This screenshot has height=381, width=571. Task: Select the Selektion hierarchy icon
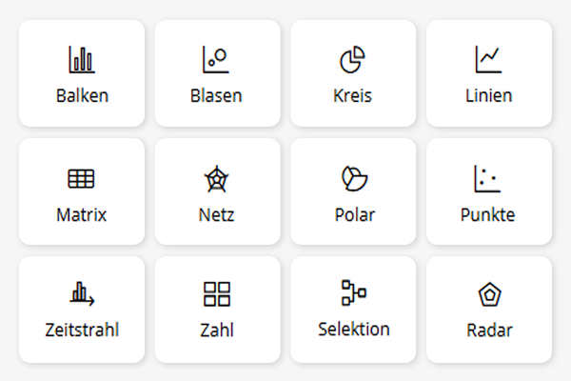(353, 292)
